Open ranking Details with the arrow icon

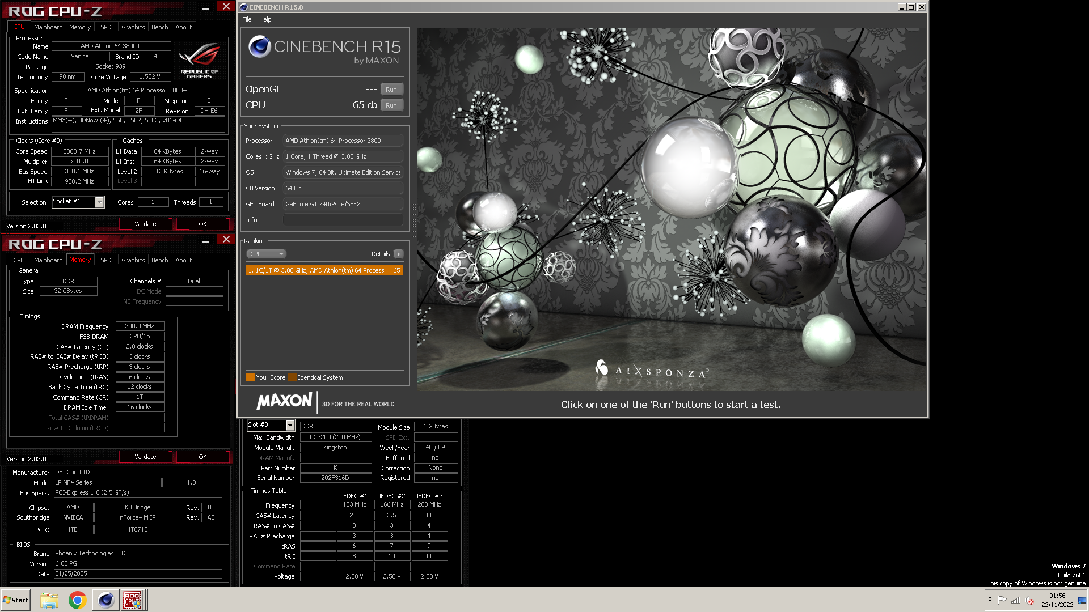click(399, 254)
